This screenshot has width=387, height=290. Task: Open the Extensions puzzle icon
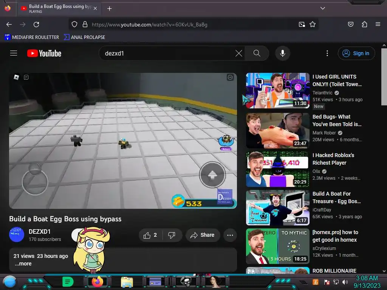(x=364, y=24)
